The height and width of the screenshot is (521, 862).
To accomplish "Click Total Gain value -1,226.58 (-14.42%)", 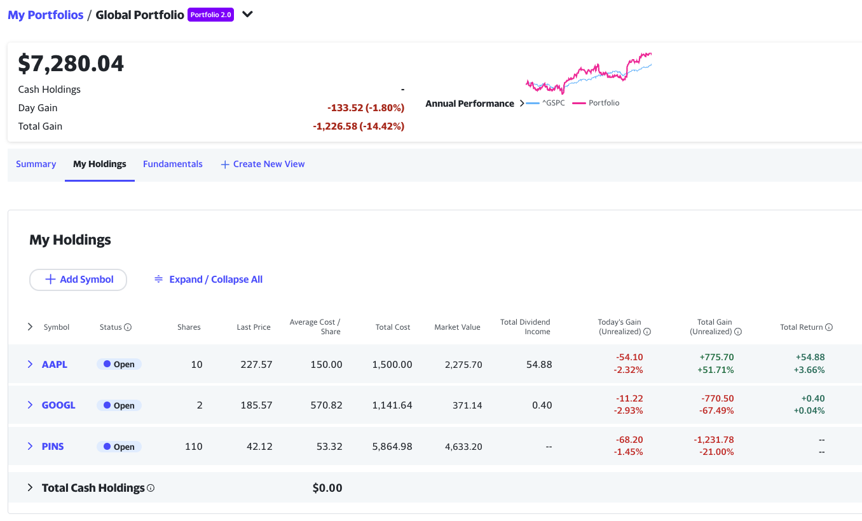I will click(359, 126).
